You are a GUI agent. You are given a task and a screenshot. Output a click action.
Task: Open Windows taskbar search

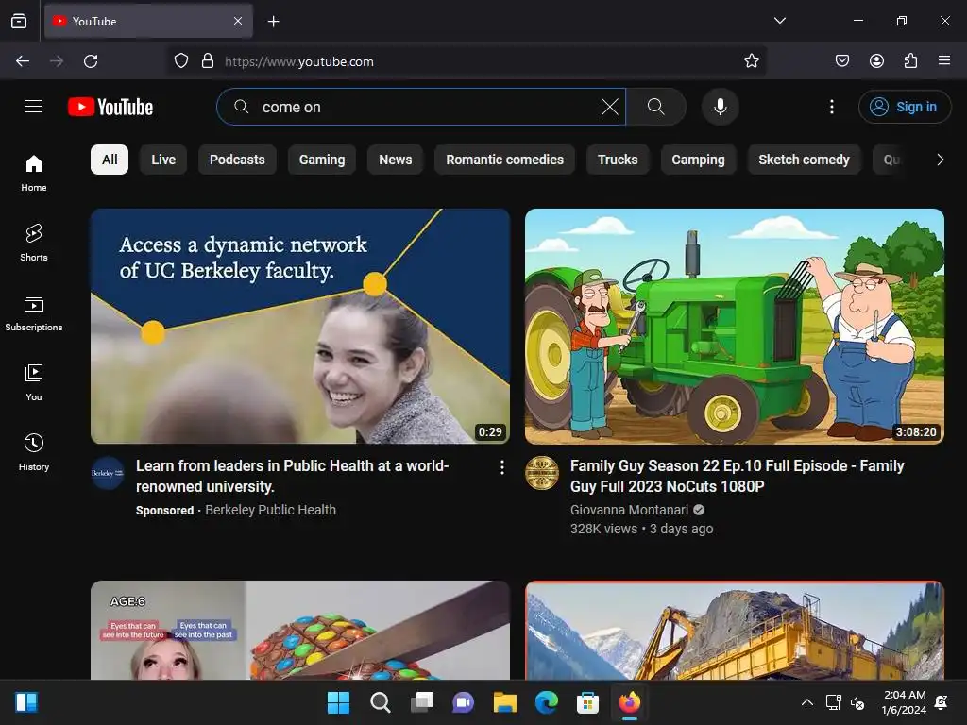380,702
